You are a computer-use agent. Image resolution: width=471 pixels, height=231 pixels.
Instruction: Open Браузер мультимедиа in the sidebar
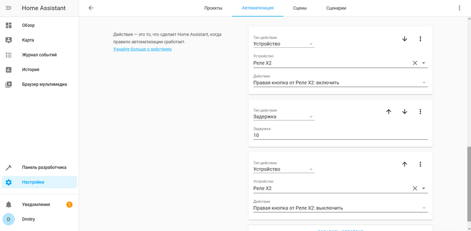[x=39, y=84]
